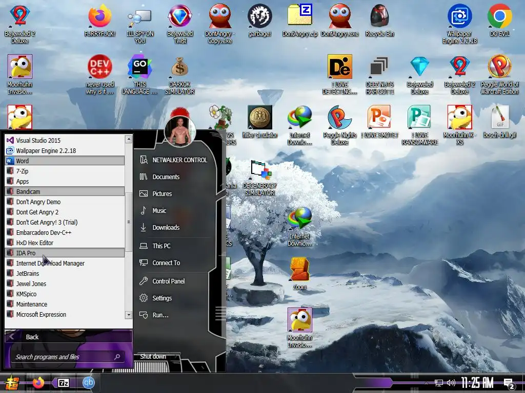Open the Recycle Bin icon
525x393 pixels.
coord(379,20)
